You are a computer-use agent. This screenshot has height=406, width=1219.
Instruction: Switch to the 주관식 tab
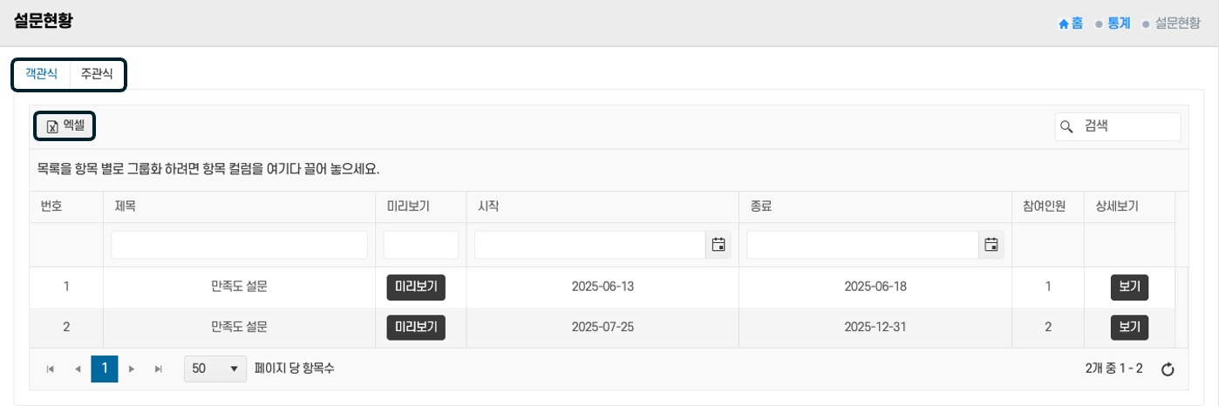97,74
